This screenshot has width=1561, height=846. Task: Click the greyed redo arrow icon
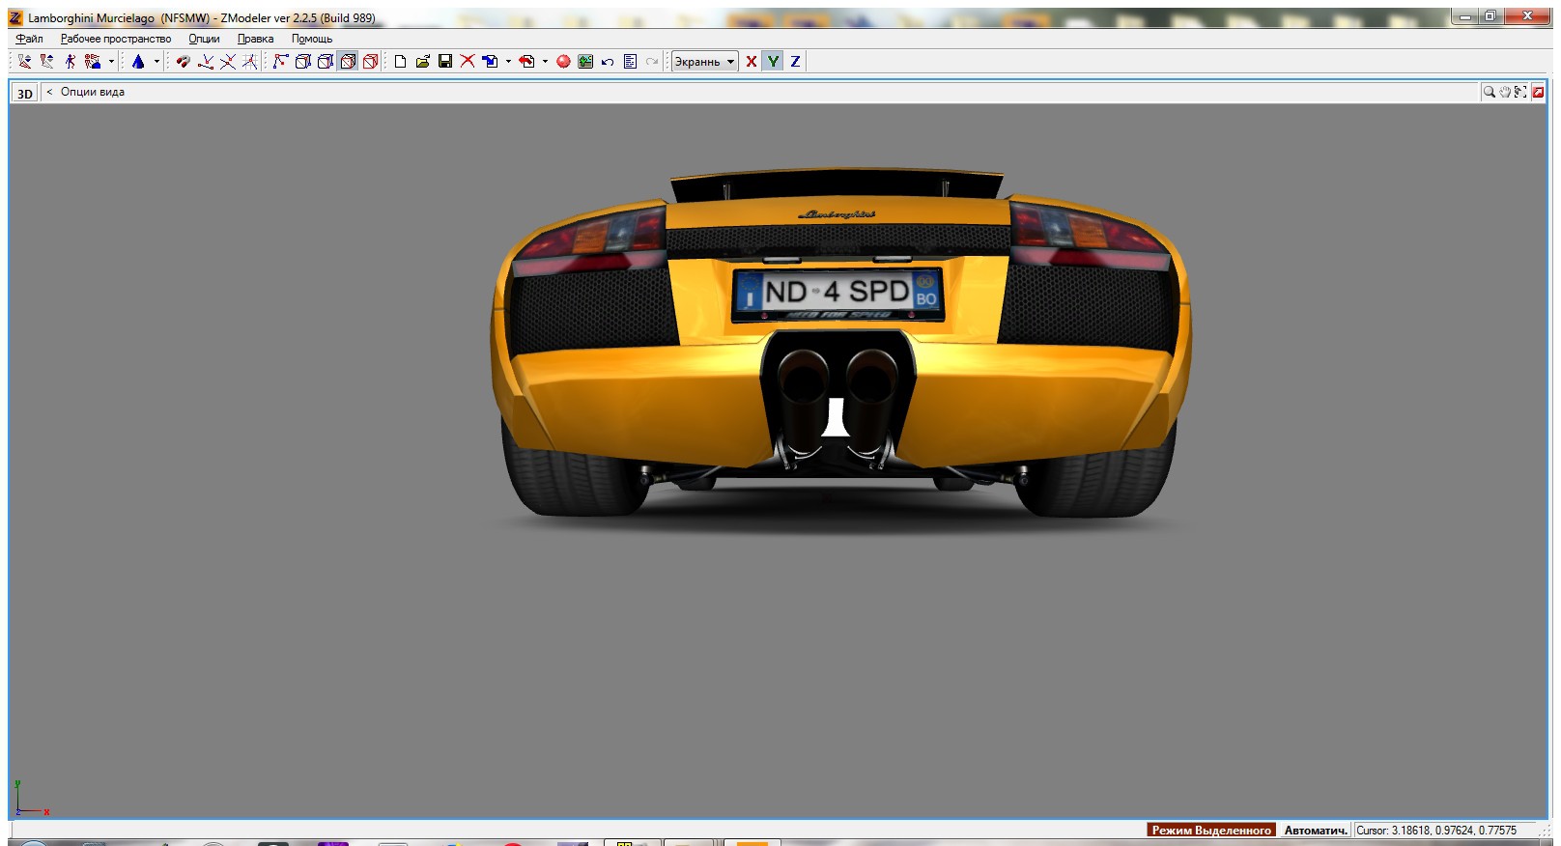click(652, 61)
